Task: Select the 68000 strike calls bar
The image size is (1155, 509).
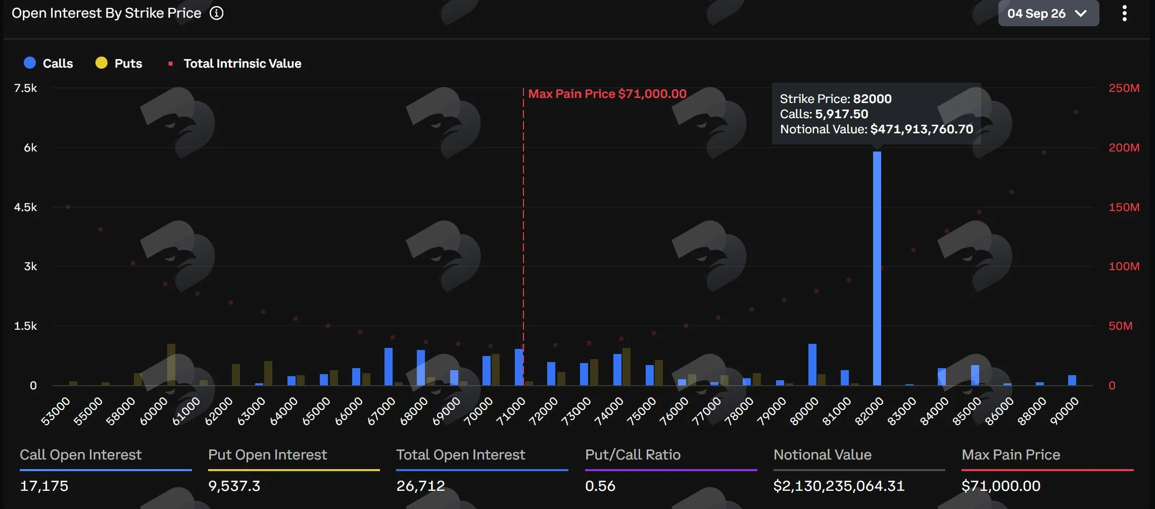Action: 421,368
